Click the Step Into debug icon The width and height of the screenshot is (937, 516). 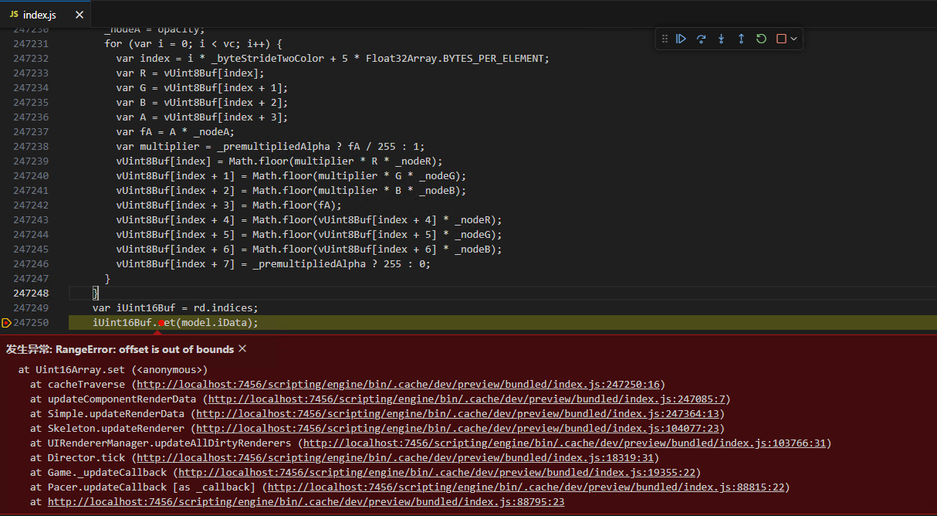pyautogui.click(x=721, y=39)
